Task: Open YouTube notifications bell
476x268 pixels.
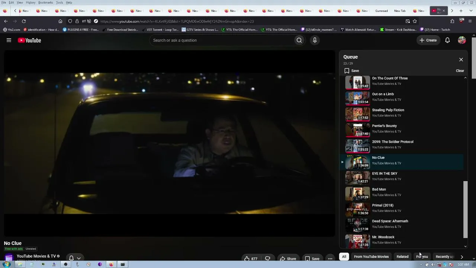Action: pyautogui.click(x=447, y=40)
